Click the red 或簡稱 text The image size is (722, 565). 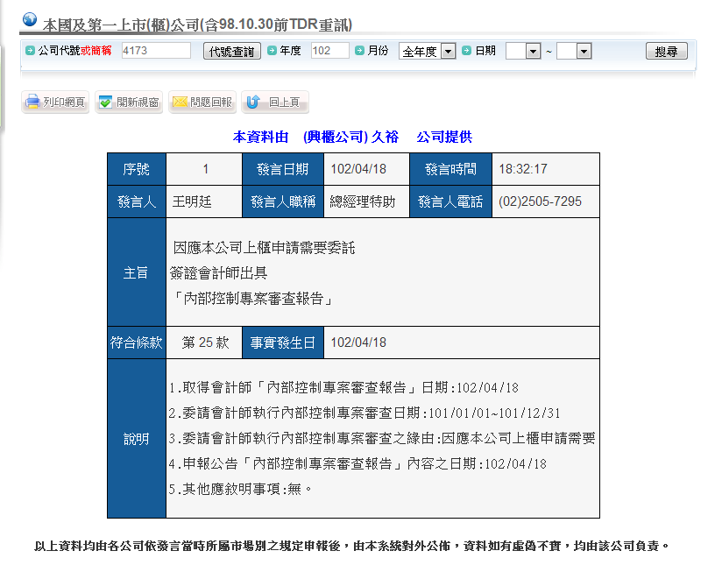[96, 51]
